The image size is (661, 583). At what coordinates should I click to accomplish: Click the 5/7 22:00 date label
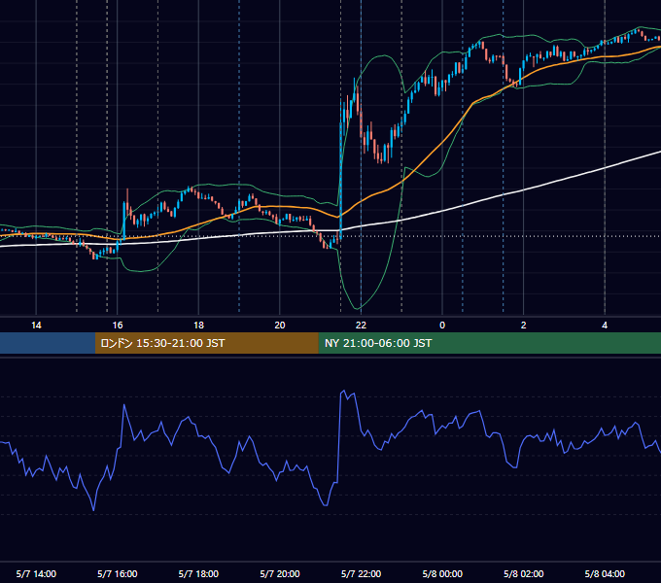point(361,573)
